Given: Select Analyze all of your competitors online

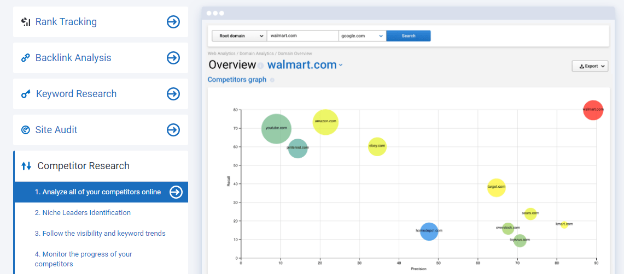Looking at the screenshot, I should click(102, 192).
